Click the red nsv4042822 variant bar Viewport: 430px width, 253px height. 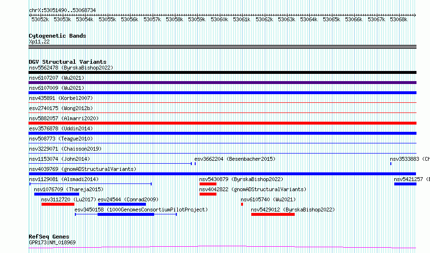[208, 194]
